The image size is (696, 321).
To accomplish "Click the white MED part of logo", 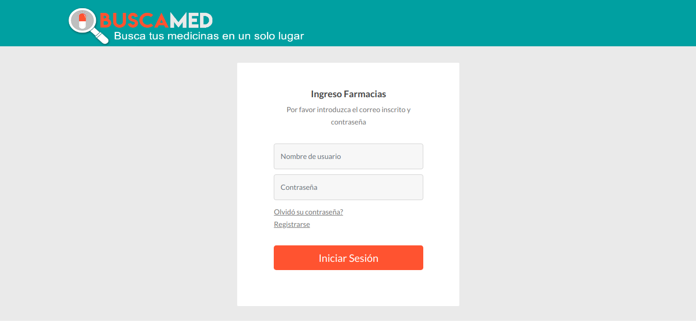I will pyautogui.click(x=191, y=21).
